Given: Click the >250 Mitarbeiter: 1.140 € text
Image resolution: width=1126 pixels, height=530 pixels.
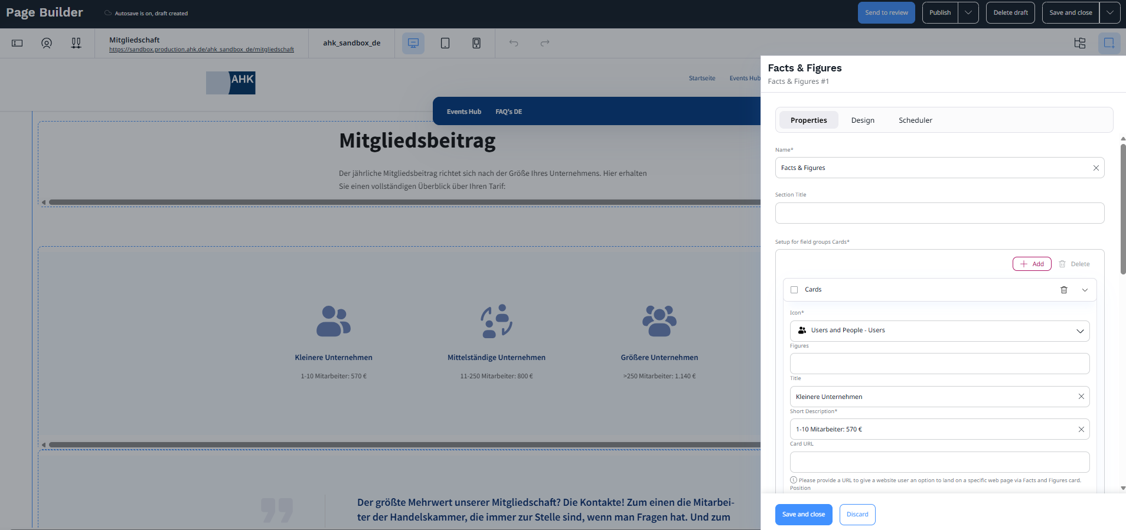Looking at the screenshot, I should [660, 376].
